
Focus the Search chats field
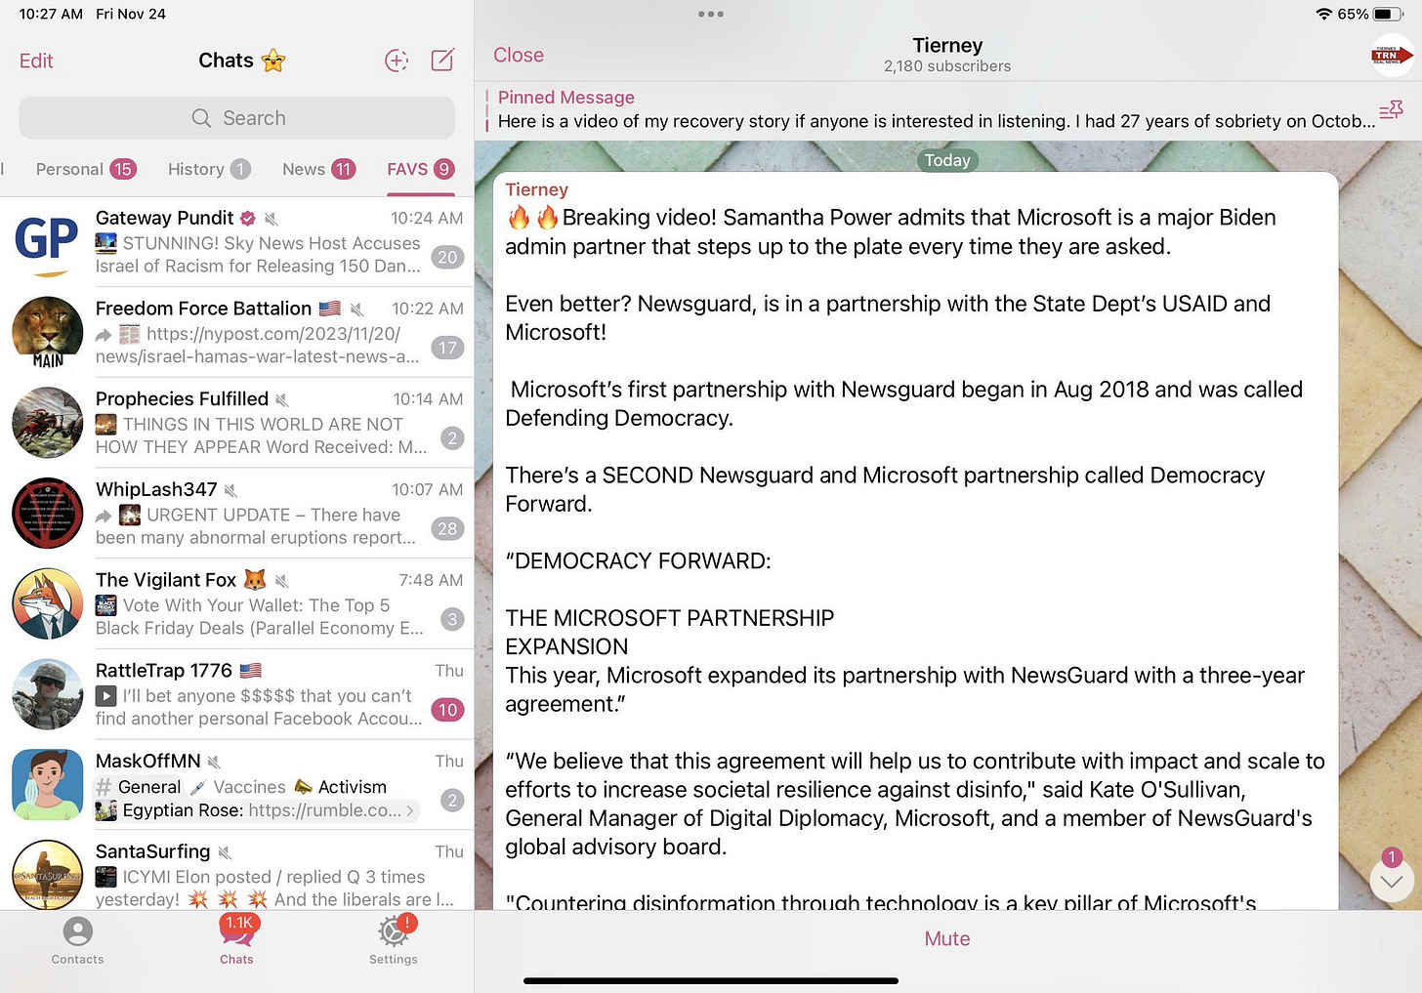coord(236,118)
